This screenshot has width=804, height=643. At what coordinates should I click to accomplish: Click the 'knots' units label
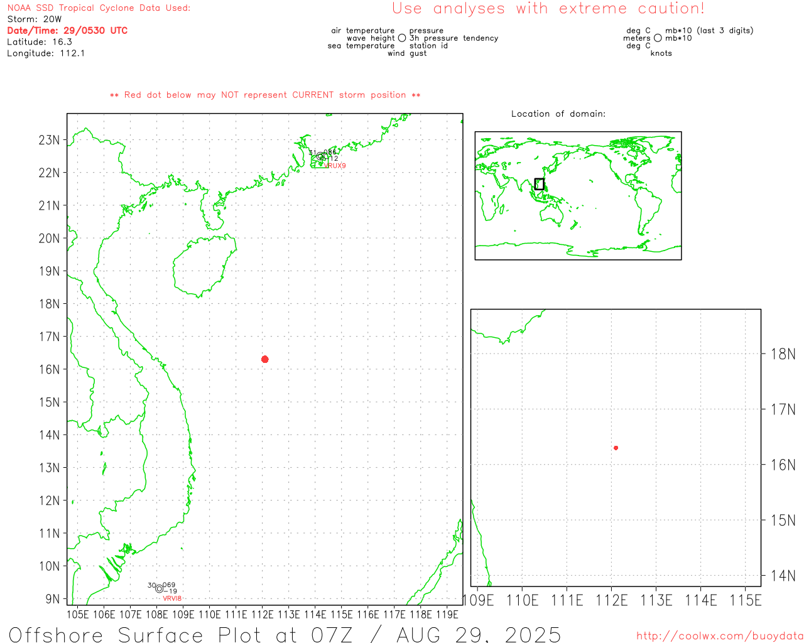click(661, 53)
